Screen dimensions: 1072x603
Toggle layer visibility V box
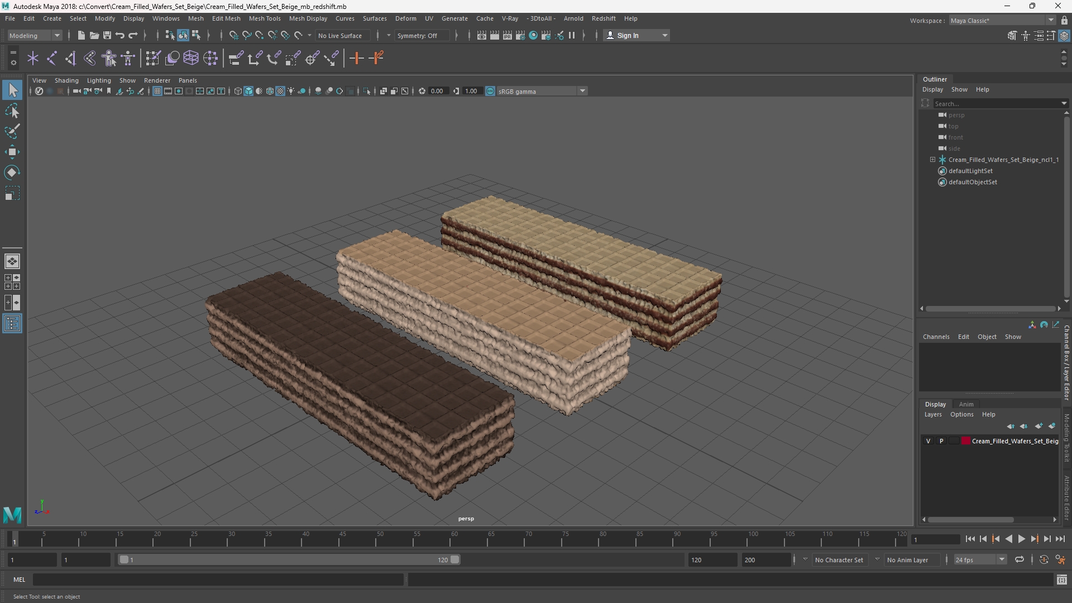[x=929, y=441]
